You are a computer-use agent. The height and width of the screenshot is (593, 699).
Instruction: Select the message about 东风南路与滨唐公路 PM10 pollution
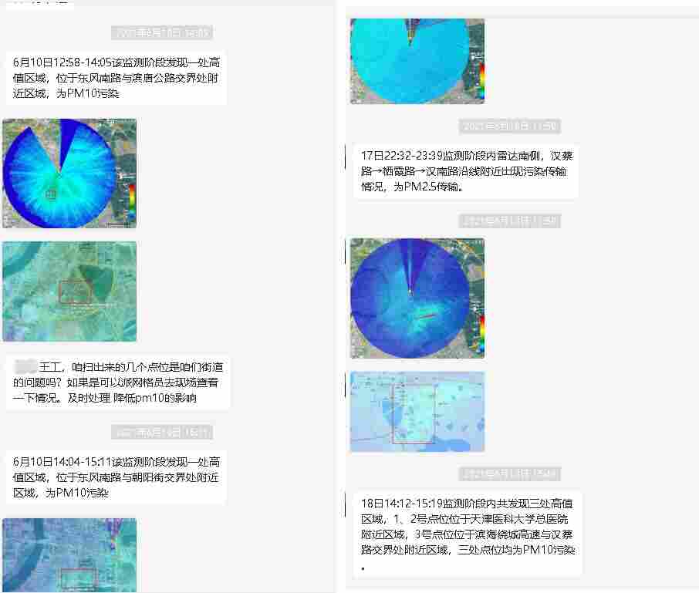click(116, 79)
